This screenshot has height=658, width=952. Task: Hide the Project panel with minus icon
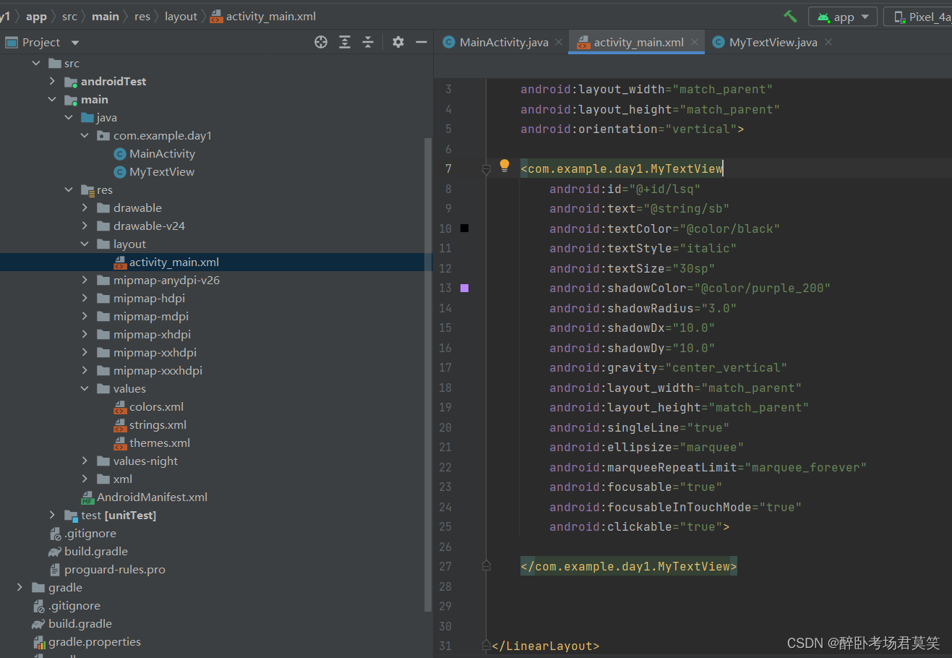pyautogui.click(x=421, y=42)
